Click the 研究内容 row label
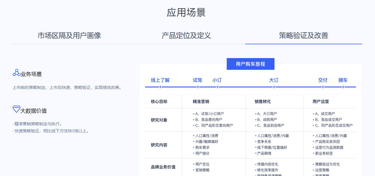This screenshot has height=176, width=375. coord(159,145)
